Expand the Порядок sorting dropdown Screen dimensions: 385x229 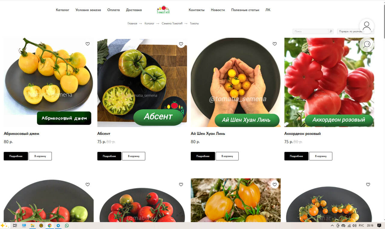356,31
